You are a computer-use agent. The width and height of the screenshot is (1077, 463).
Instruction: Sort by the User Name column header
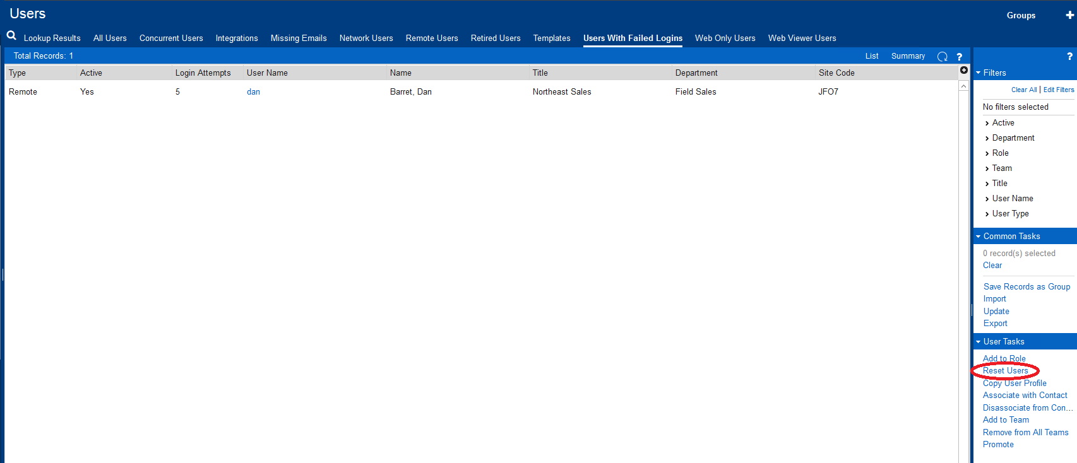click(x=267, y=73)
